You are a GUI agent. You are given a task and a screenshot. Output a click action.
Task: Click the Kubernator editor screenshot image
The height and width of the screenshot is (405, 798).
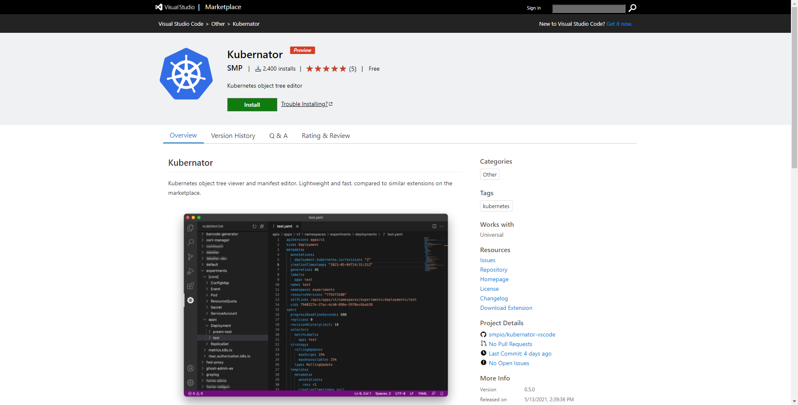tap(316, 305)
